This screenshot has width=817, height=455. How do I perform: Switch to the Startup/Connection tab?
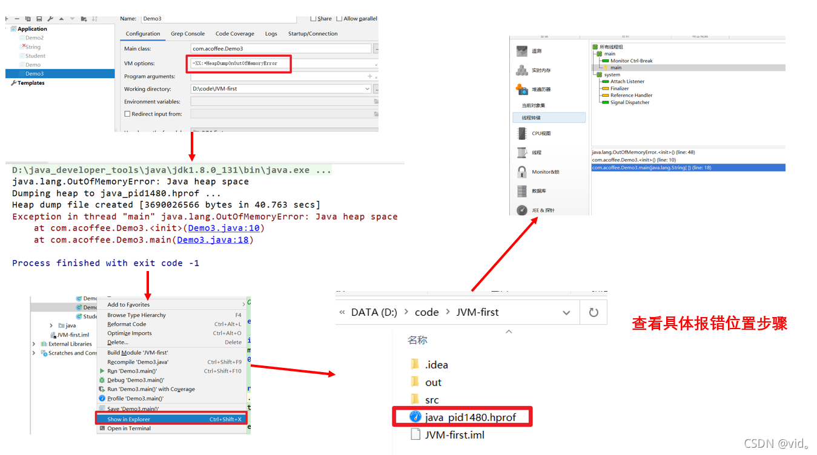pyautogui.click(x=313, y=34)
